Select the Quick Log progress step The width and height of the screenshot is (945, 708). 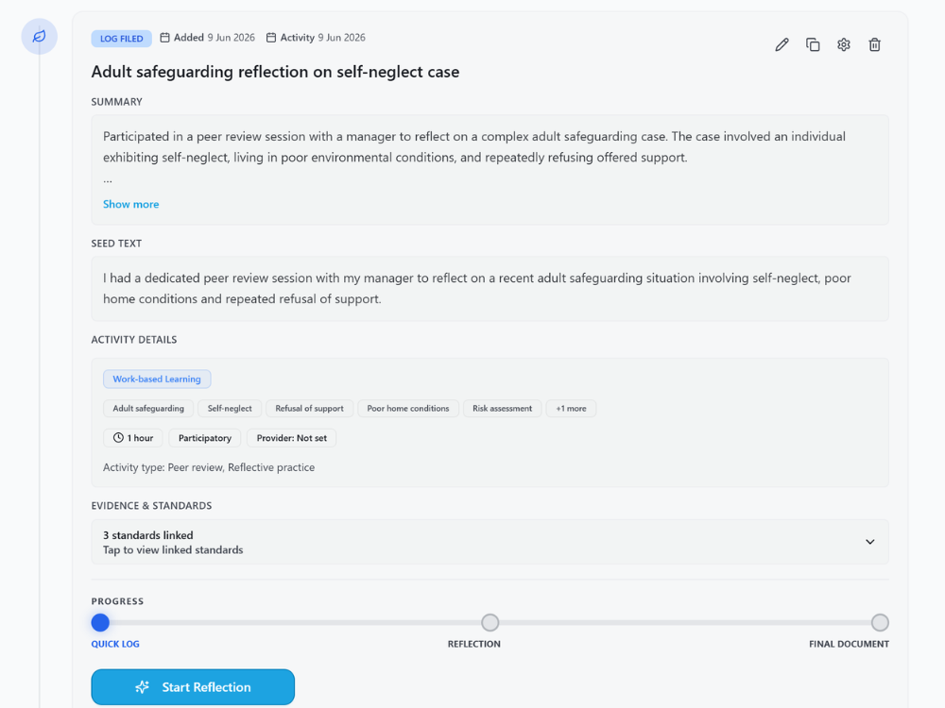pos(100,622)
